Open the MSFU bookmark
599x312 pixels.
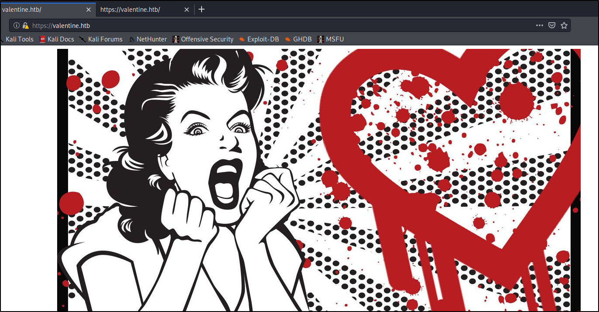(331, 39)
